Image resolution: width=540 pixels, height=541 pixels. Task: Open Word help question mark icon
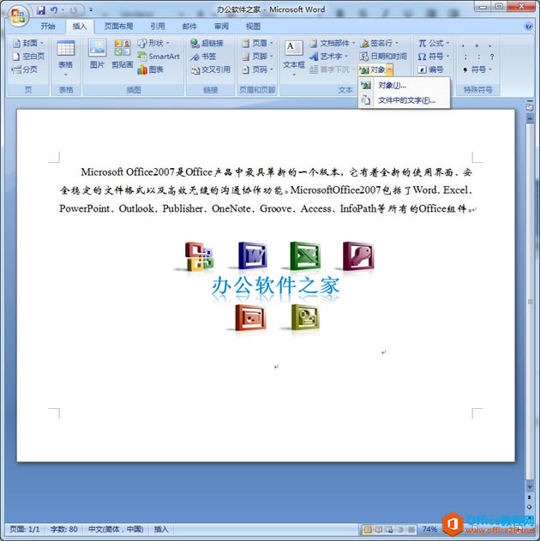click(x=528, y=27)
